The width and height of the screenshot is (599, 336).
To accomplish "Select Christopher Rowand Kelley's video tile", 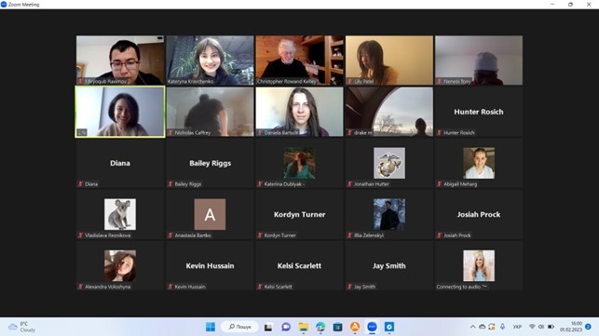I will [x=300, y=60].
